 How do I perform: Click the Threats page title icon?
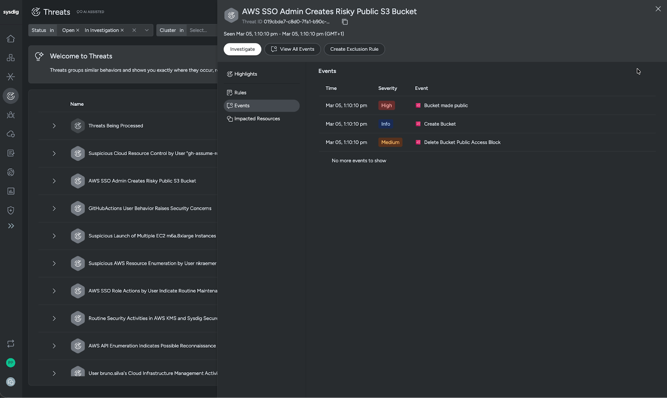36,12
